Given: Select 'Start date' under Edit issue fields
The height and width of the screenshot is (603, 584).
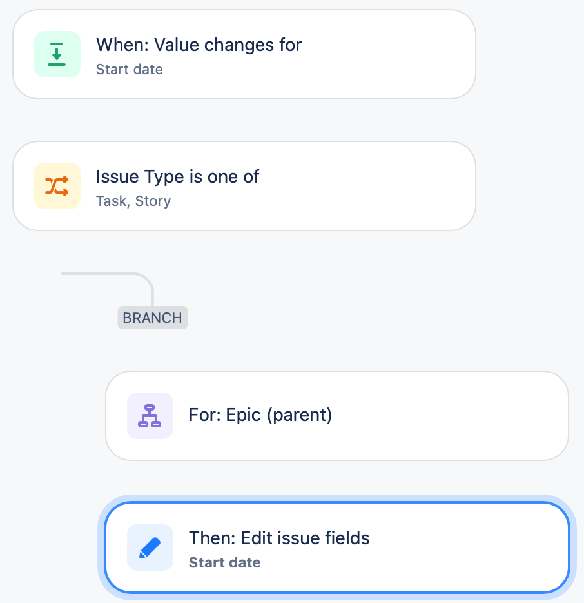Looking at the screenshot, I should click(x=224, y=562).
